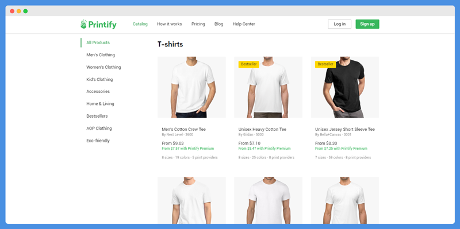Click the T-shirts heading
Screen dimensions: 460x229
click(170, 44)
